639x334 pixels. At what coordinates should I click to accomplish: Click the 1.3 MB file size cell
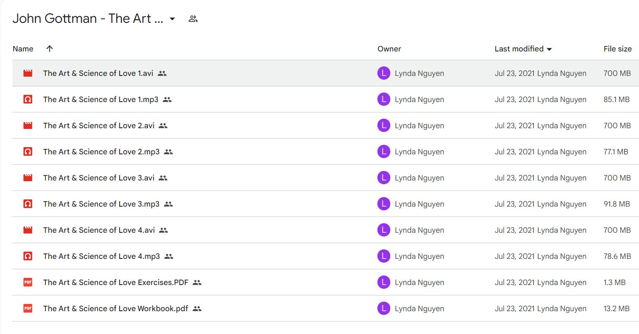tap(615, 283)
